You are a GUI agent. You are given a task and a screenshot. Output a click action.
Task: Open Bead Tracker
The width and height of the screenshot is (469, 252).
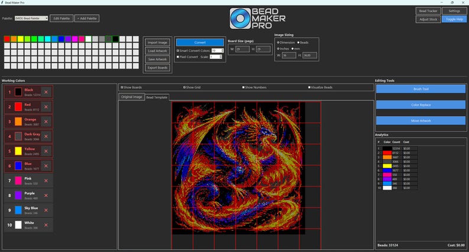(x=428, y=11)
